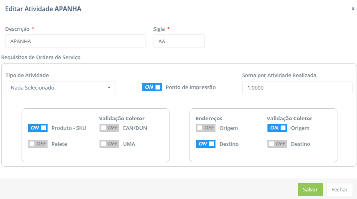Switch on the EAN/DUN collector validation
Screen dimensions: 357x199
coord(109,128)
